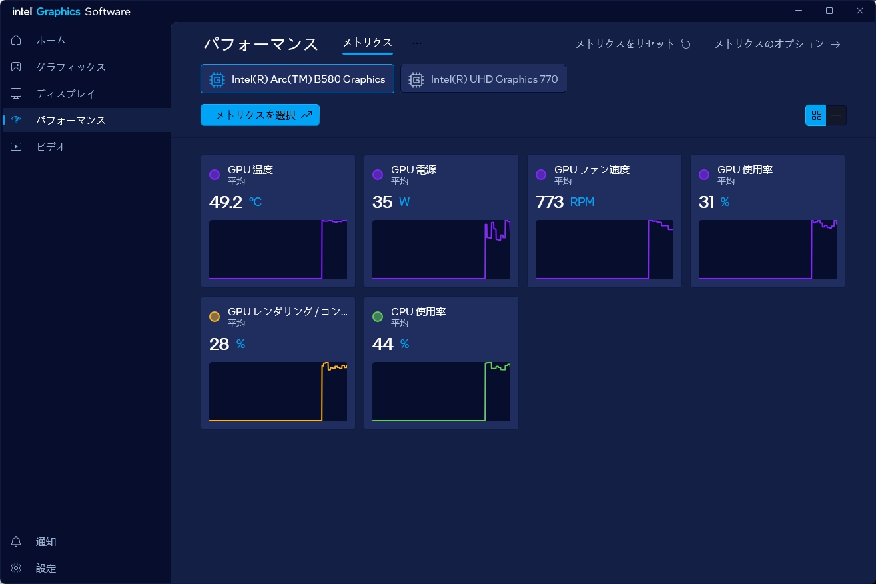Click the purple dot on GPU ファン速度 card
This screenshot has width=876, height=584.
tap(541, 175)
